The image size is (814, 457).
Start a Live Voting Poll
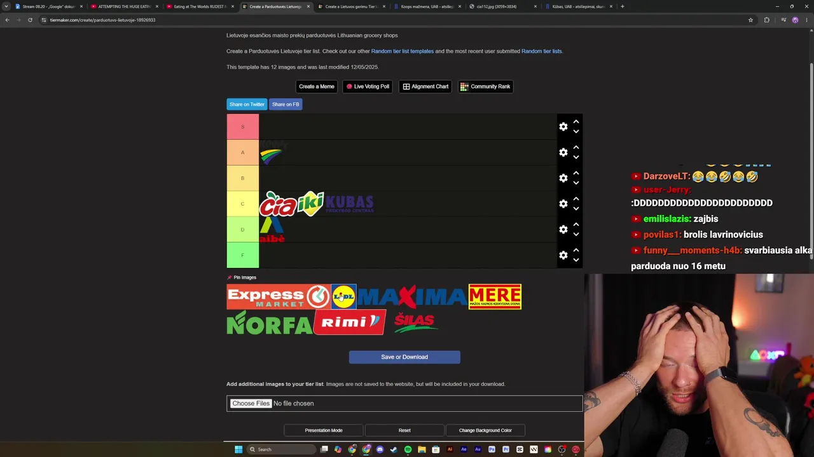(x=368, y=86)
